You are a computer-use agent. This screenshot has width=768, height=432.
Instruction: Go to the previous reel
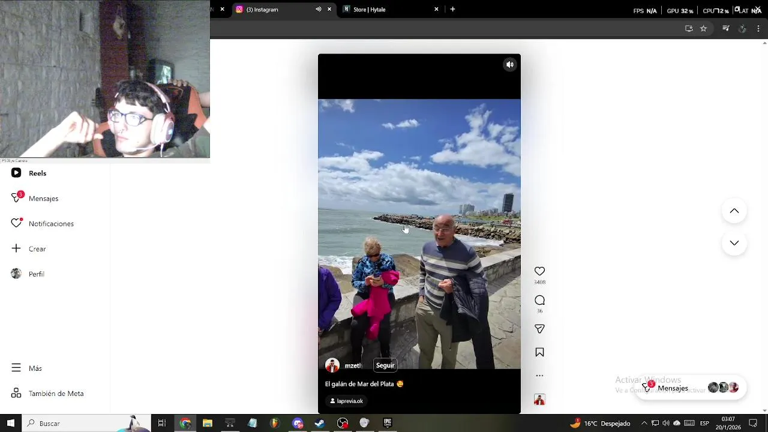pyautogui.click(x=734, y=211)
